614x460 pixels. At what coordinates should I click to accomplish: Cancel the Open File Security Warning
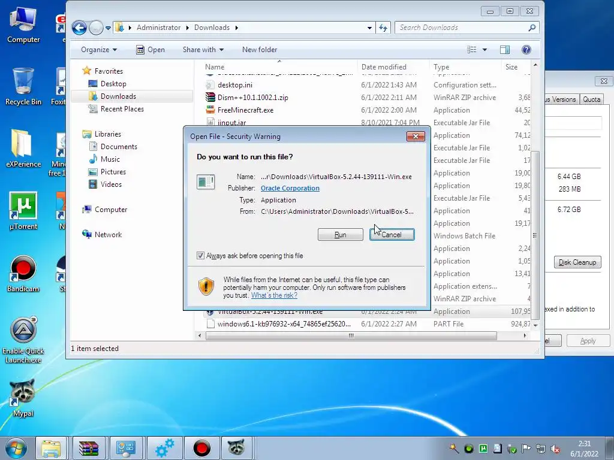tap(392, 235)
